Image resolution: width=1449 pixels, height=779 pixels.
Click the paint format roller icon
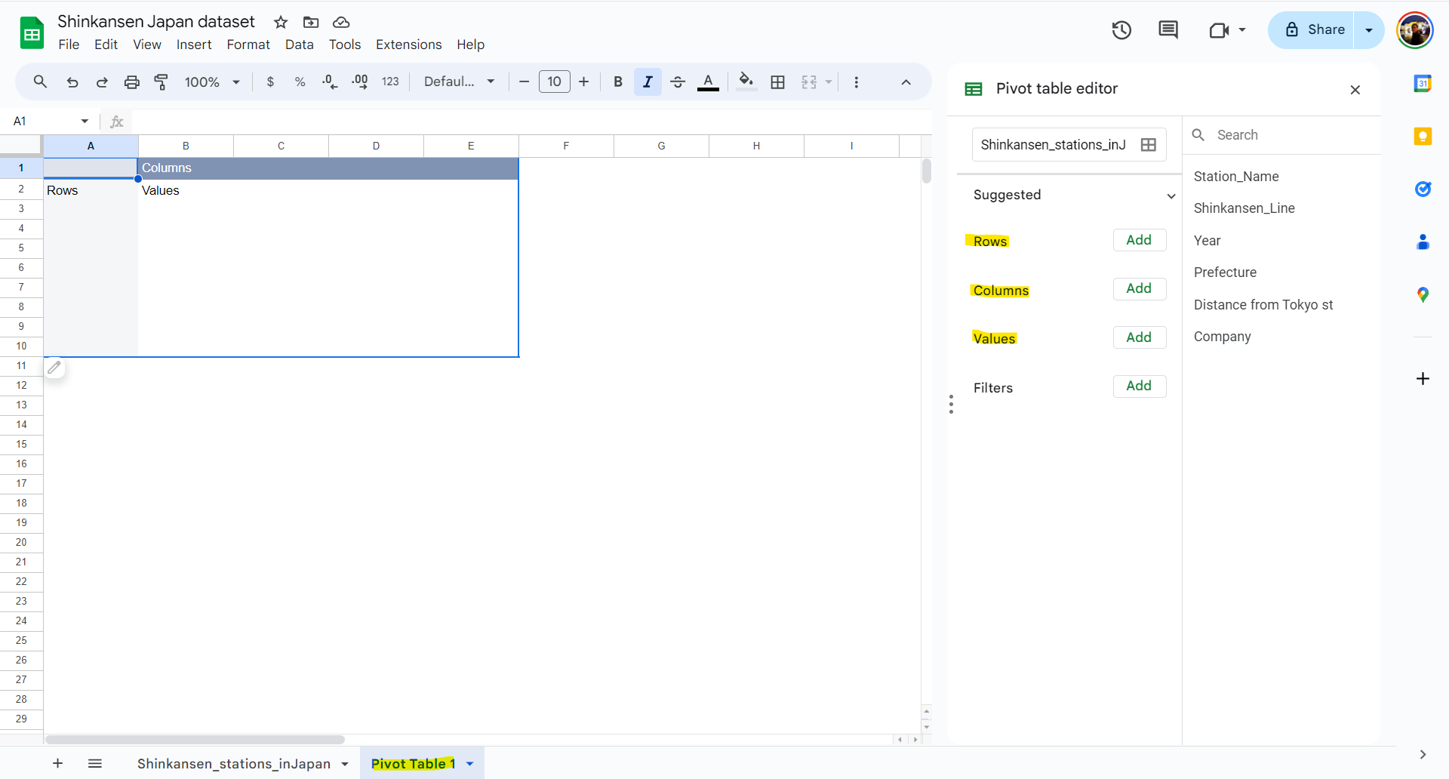coord(161,82)
